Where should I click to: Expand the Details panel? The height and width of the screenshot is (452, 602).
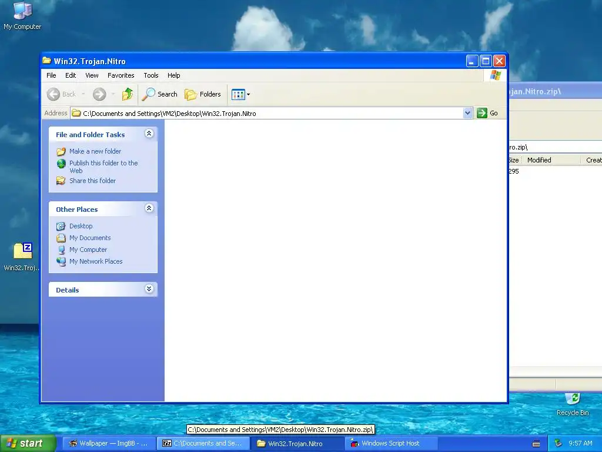pos(149,289)
